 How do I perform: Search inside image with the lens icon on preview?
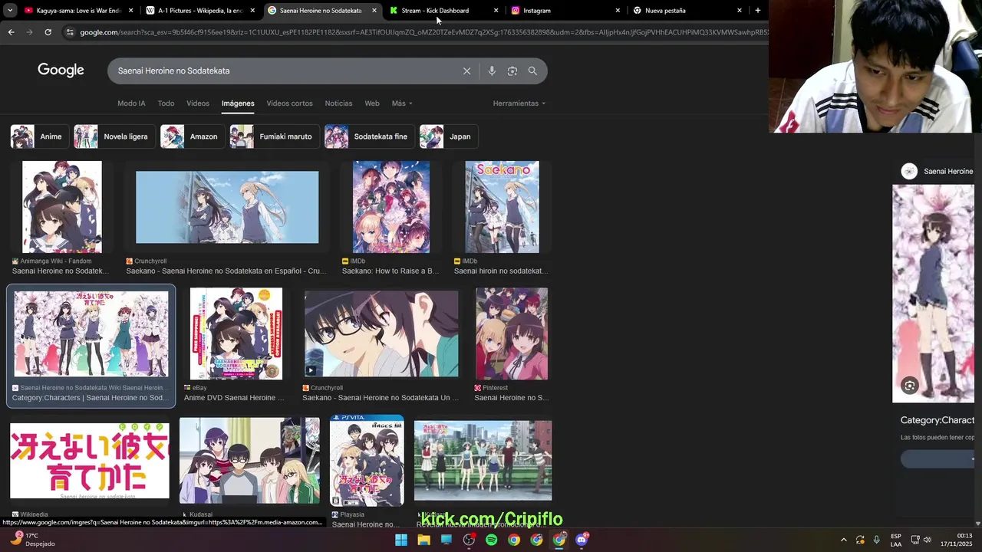(x=909, y=386)
